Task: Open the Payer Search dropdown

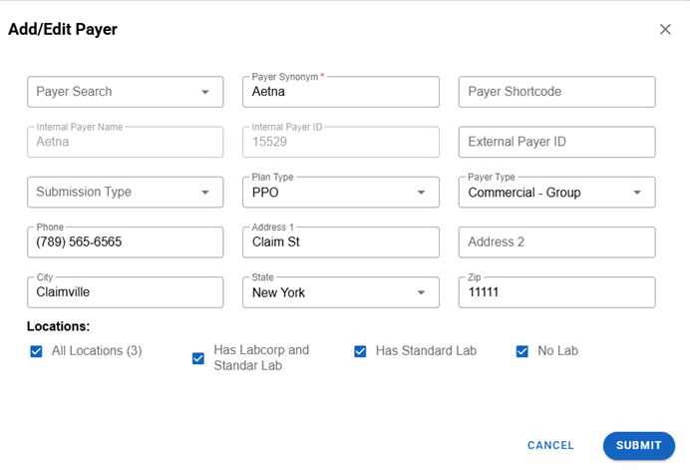Action: 125,92
